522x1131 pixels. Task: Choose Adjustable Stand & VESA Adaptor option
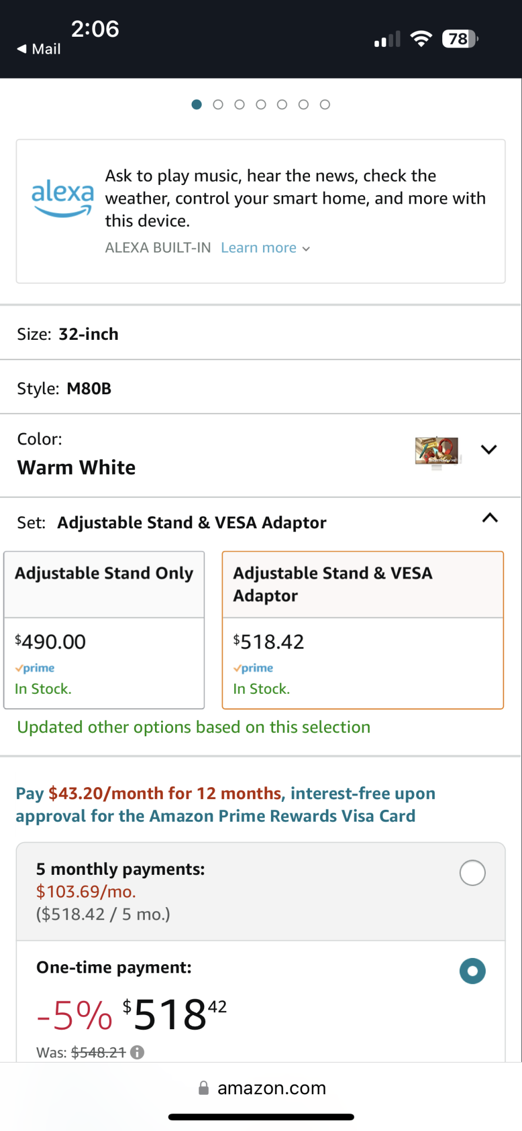point(363,629)
